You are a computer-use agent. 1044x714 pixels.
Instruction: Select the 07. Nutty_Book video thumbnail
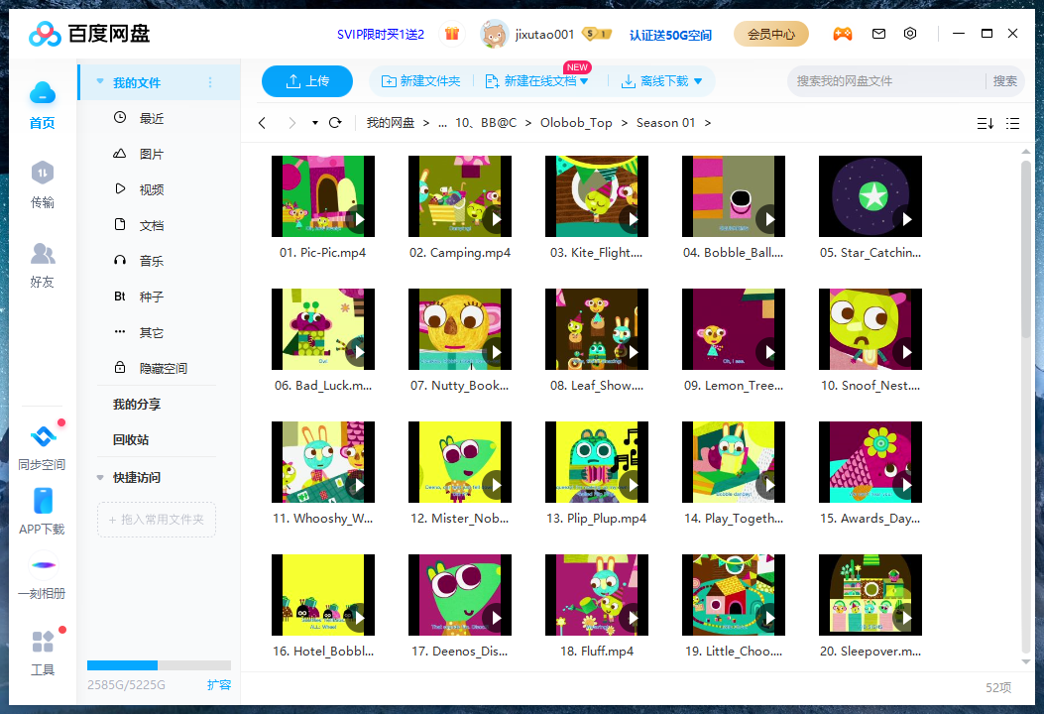[x=460, y=329]
